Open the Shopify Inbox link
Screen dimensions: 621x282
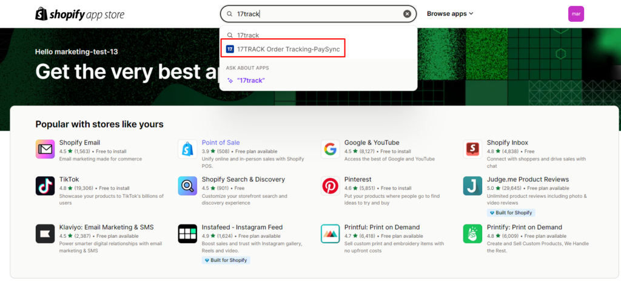pos(508,143)
